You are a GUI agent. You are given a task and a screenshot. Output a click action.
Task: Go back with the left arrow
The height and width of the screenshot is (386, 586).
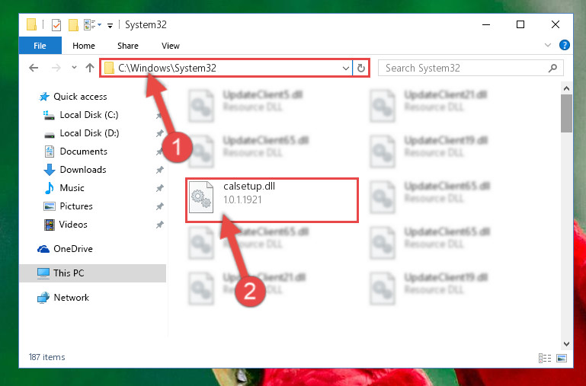coord(34,68)
